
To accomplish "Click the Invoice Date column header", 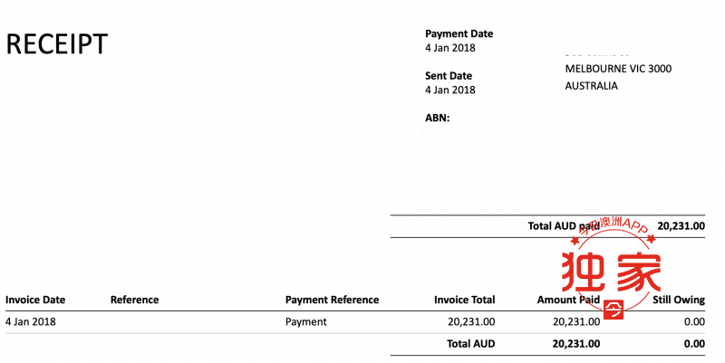I will pos(35,301).
